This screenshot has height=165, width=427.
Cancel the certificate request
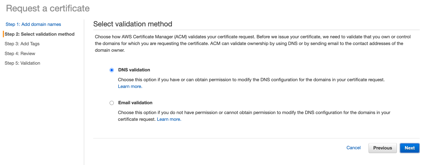[x=353, y=148]
